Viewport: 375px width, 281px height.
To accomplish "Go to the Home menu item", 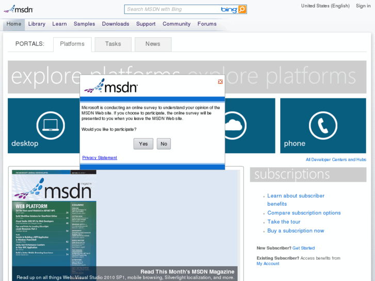I will [14, 24].
